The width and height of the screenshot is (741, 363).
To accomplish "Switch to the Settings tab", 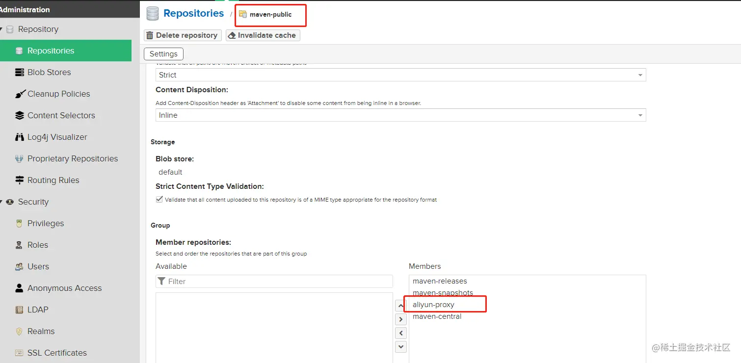I will click(163, 54).
